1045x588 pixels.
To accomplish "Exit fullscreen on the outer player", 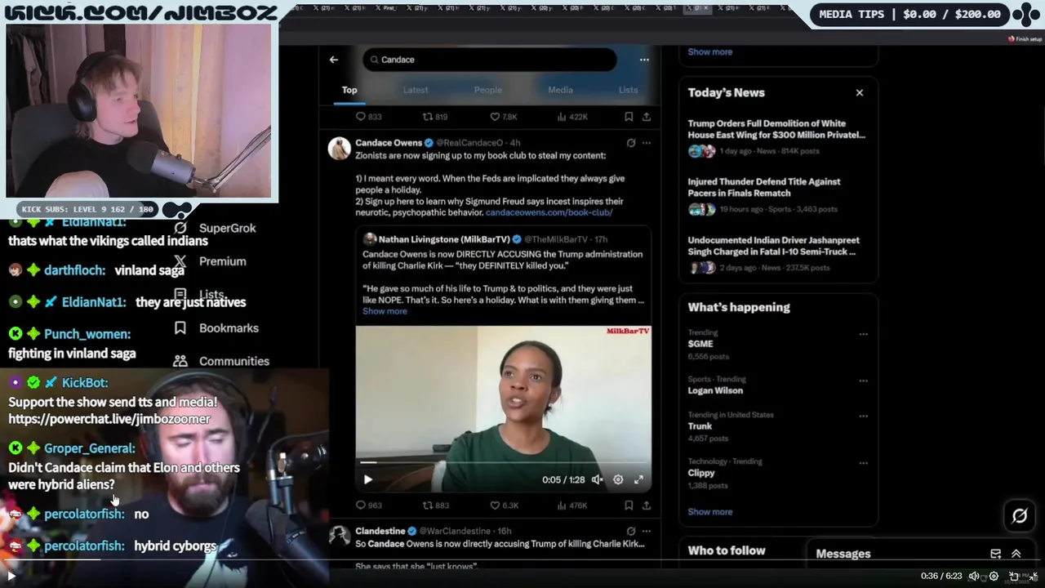I will coord(1033,576).
